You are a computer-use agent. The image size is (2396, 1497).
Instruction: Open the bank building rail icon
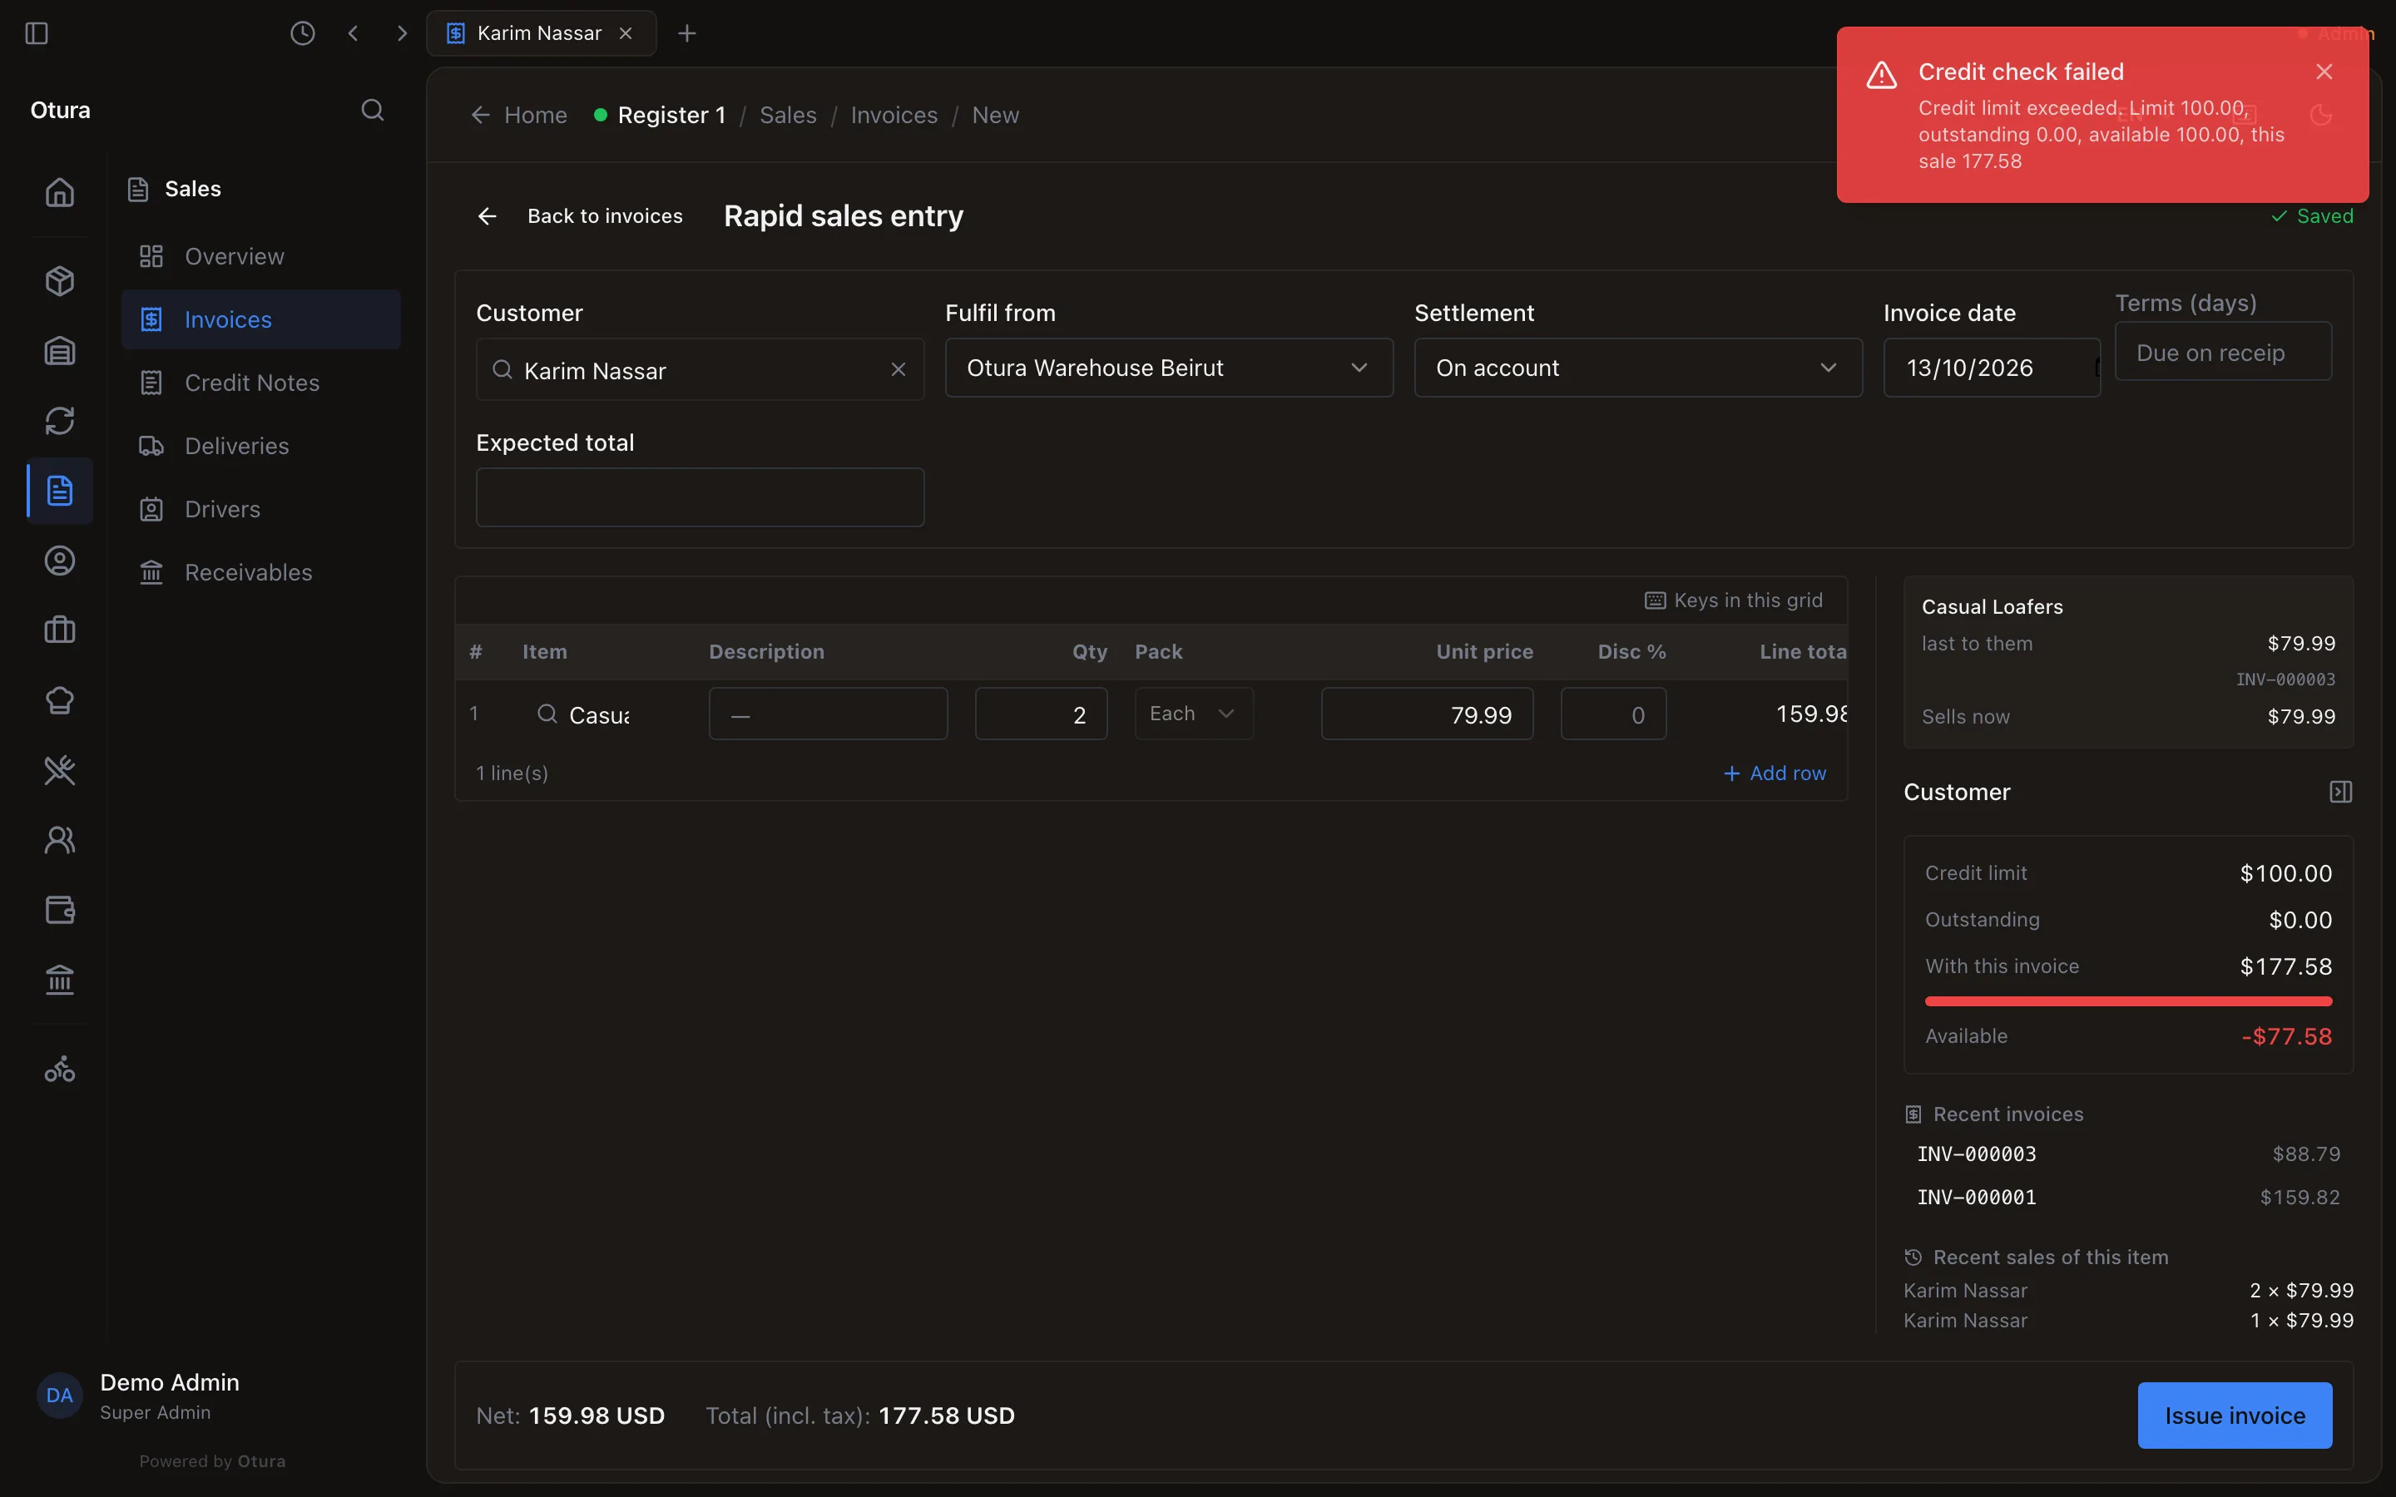click(x=59, y=981)
